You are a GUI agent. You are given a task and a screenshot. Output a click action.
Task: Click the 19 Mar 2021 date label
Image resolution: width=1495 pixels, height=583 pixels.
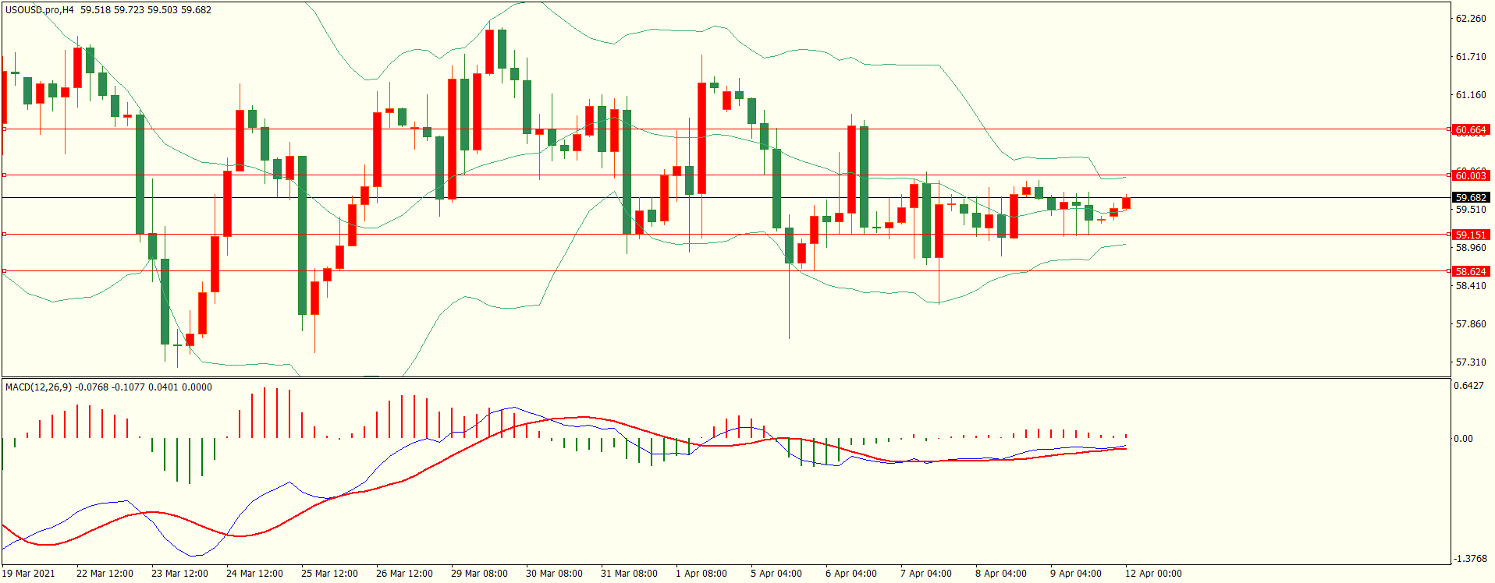[29, 574]
